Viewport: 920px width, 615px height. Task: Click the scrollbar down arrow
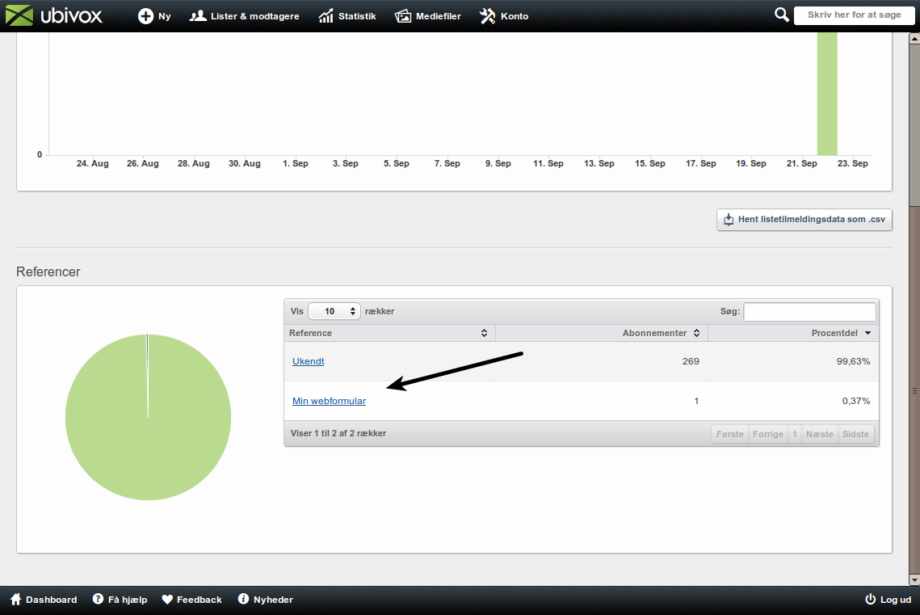point(914,579)
